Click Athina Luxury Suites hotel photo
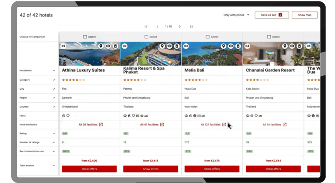 pos(89,54)
